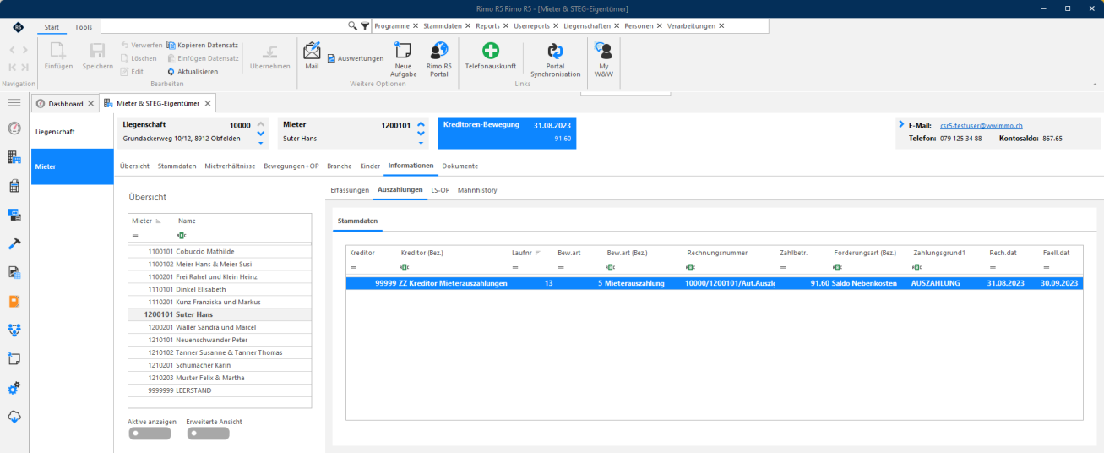Select tenant row Neuenschwander Peter
Screen dimensions: 1104x453
coord(220,340)
